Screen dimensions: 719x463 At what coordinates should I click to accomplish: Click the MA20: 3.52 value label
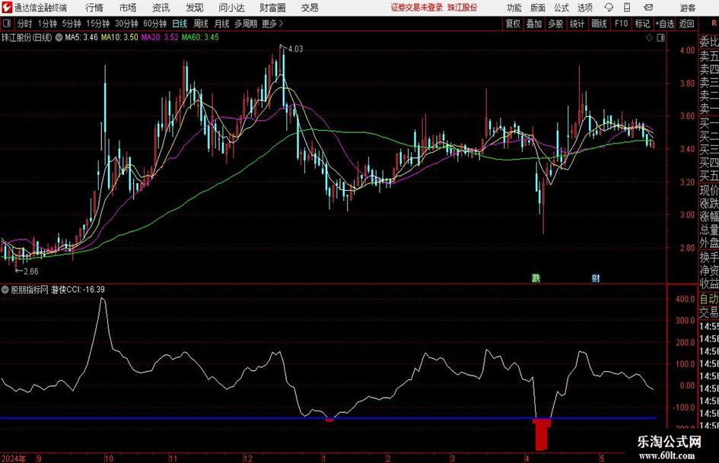click(x=160, y=37)
